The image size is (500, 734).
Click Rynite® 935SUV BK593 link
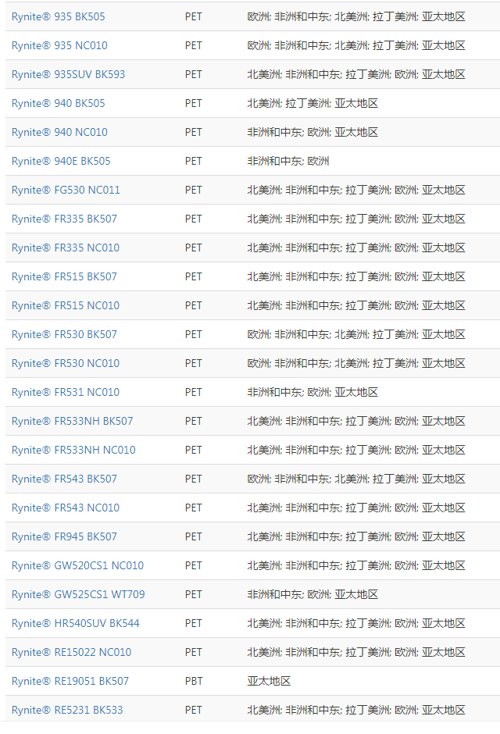click(x=68, y=75)
